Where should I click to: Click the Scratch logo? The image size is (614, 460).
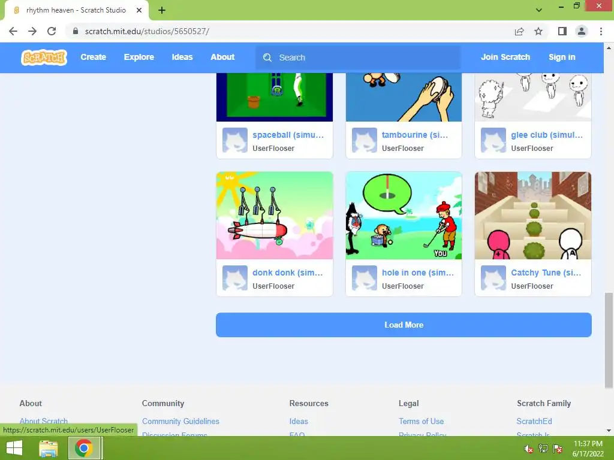(x=44, y=57)
